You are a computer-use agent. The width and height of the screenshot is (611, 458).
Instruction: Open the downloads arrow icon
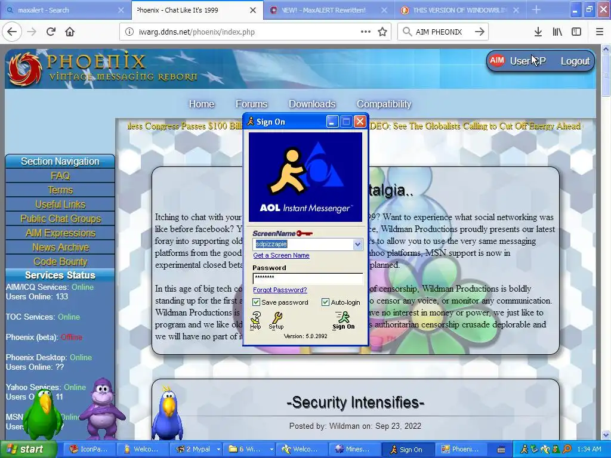(x=538, y=32)
